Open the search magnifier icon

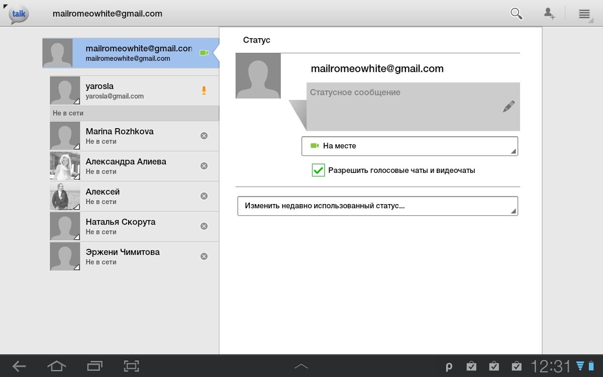coord(517,14)
